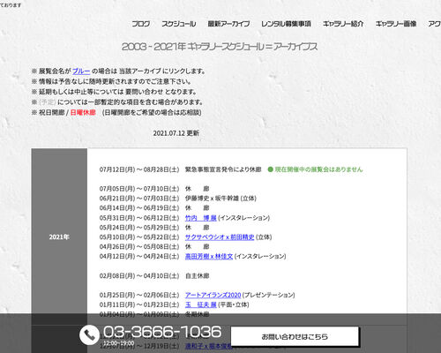Open ギャラリー画像 menu item

(396, 24)
